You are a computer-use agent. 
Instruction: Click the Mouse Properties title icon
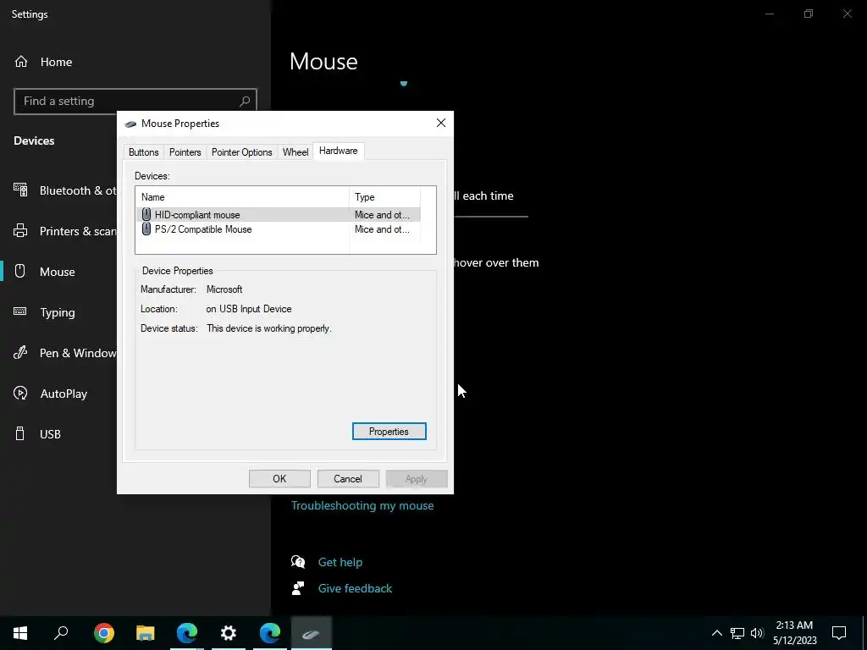(131, 124)
